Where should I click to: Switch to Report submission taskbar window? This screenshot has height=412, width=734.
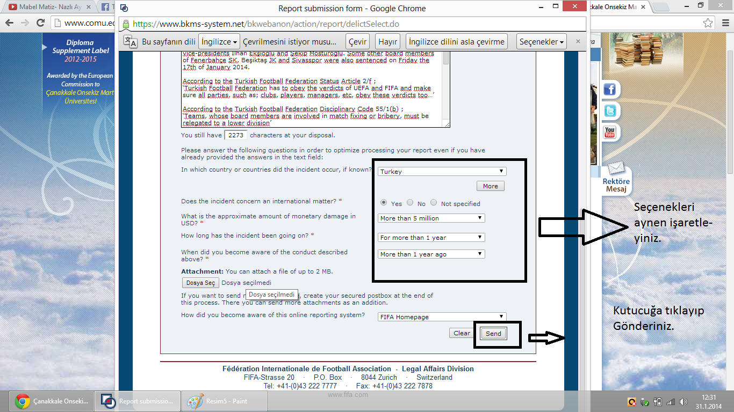point(138,401)
